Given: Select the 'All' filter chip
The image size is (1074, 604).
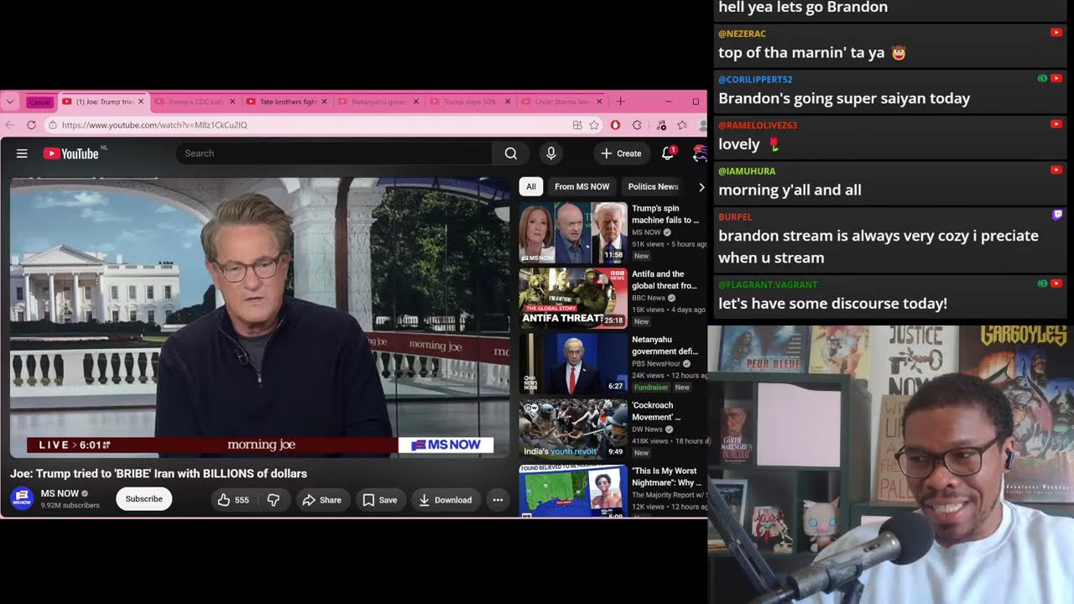Looking at the screenshot, I should click(531, 187).
